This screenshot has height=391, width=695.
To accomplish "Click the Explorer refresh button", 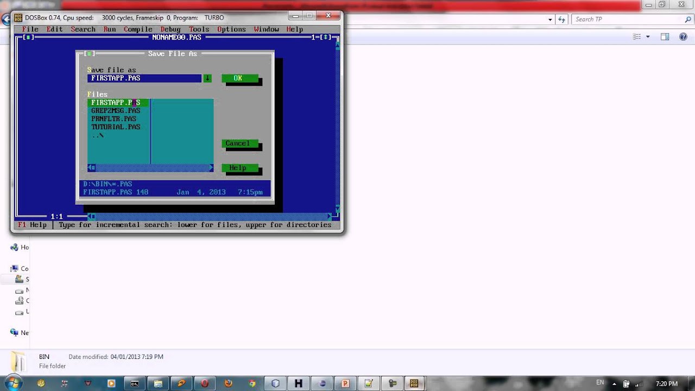I will coord(563,19).
